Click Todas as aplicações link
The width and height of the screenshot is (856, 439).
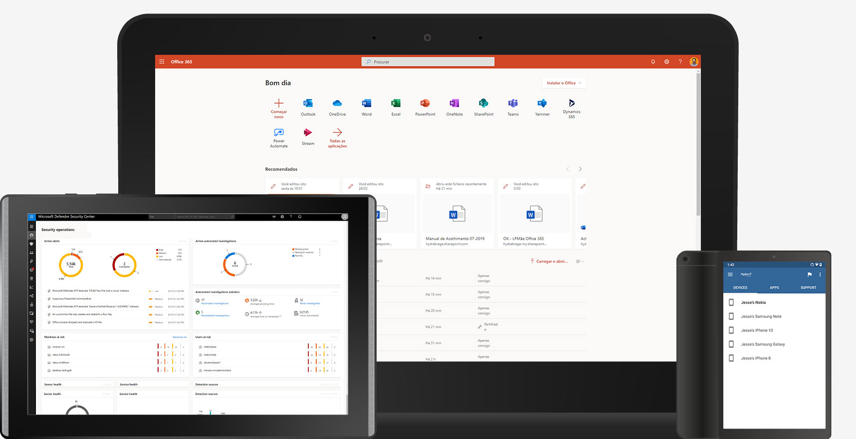(x=337, y=138)
